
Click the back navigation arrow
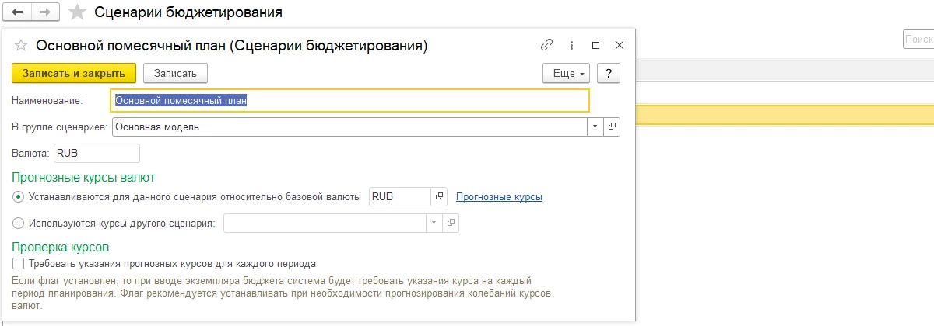tap(17, 12)
